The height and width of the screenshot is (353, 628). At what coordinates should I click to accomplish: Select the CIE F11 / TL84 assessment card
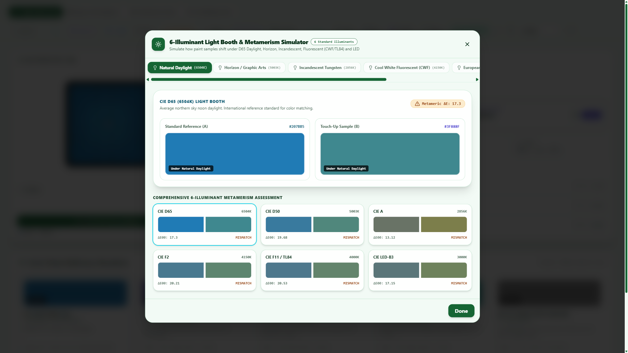pyautogui.click(x=312, y=270)
